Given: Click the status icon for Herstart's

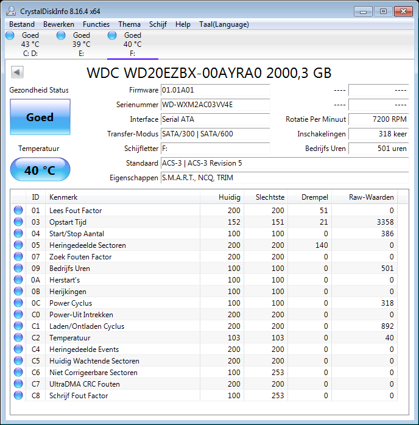Looking at the screenshot, I should pyautogui.click(x=18, y=279).
